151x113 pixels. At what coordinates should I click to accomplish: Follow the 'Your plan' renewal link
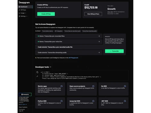110,12
